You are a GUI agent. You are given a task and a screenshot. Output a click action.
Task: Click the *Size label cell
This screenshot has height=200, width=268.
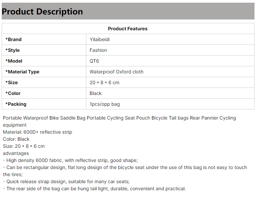[44, 82]
